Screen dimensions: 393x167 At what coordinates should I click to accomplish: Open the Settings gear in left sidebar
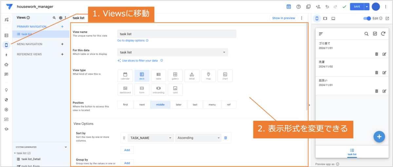pos(6,110)
